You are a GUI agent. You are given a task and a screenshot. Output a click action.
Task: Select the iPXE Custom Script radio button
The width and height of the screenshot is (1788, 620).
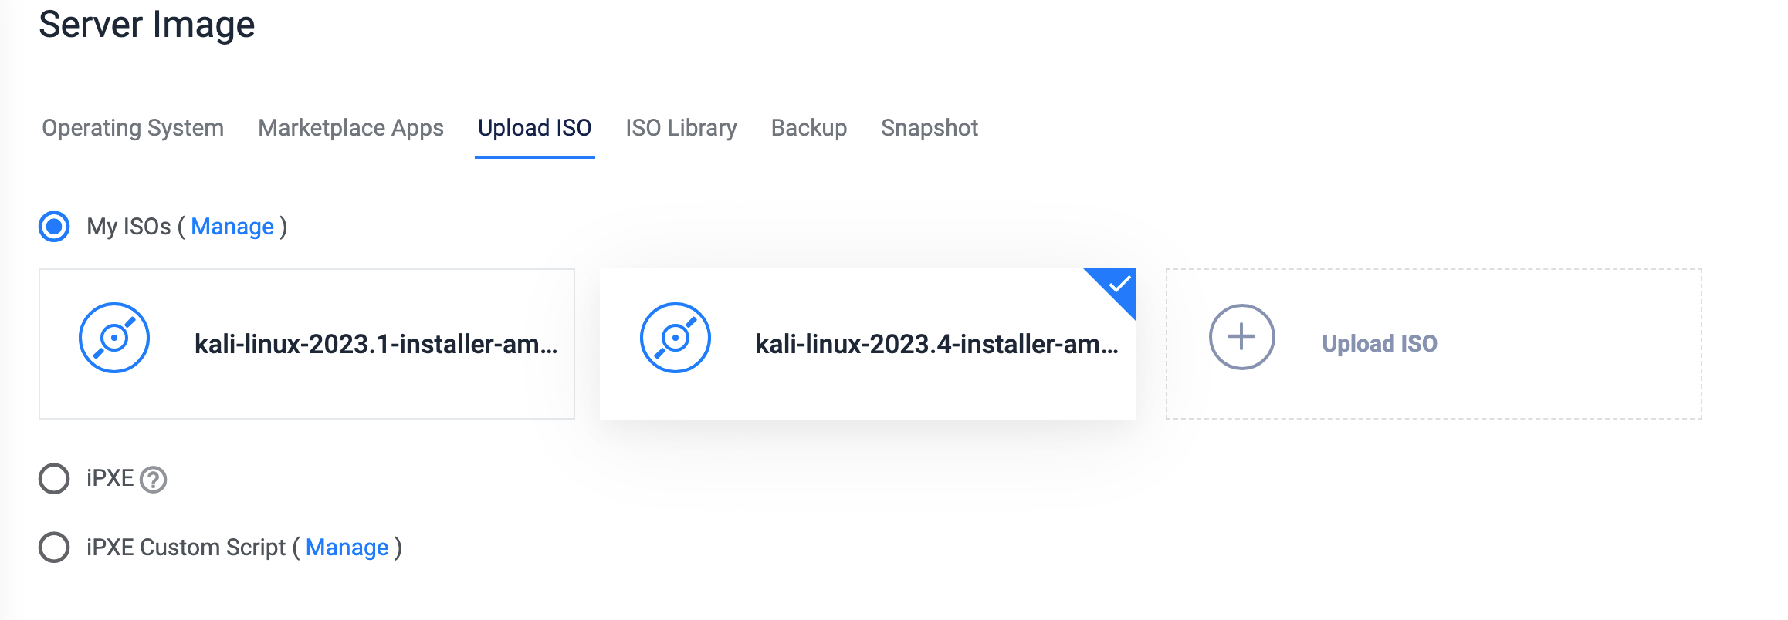point(54,548)
